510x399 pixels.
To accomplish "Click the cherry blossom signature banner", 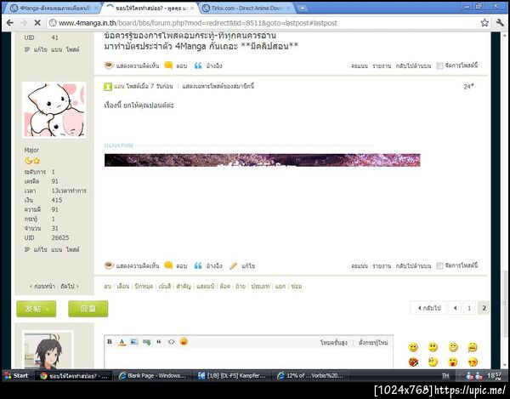I will coord(262,160).
